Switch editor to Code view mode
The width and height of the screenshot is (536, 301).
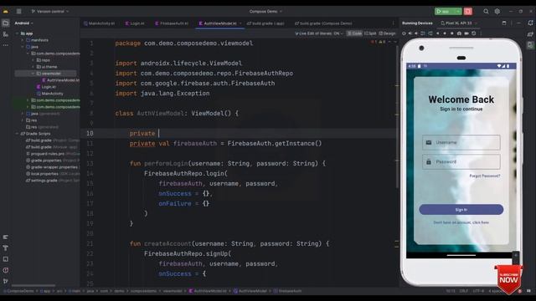coord(354,33)
